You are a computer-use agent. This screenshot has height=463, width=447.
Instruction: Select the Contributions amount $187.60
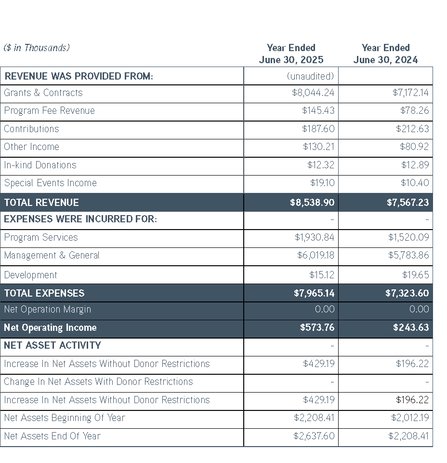(318, 129)
